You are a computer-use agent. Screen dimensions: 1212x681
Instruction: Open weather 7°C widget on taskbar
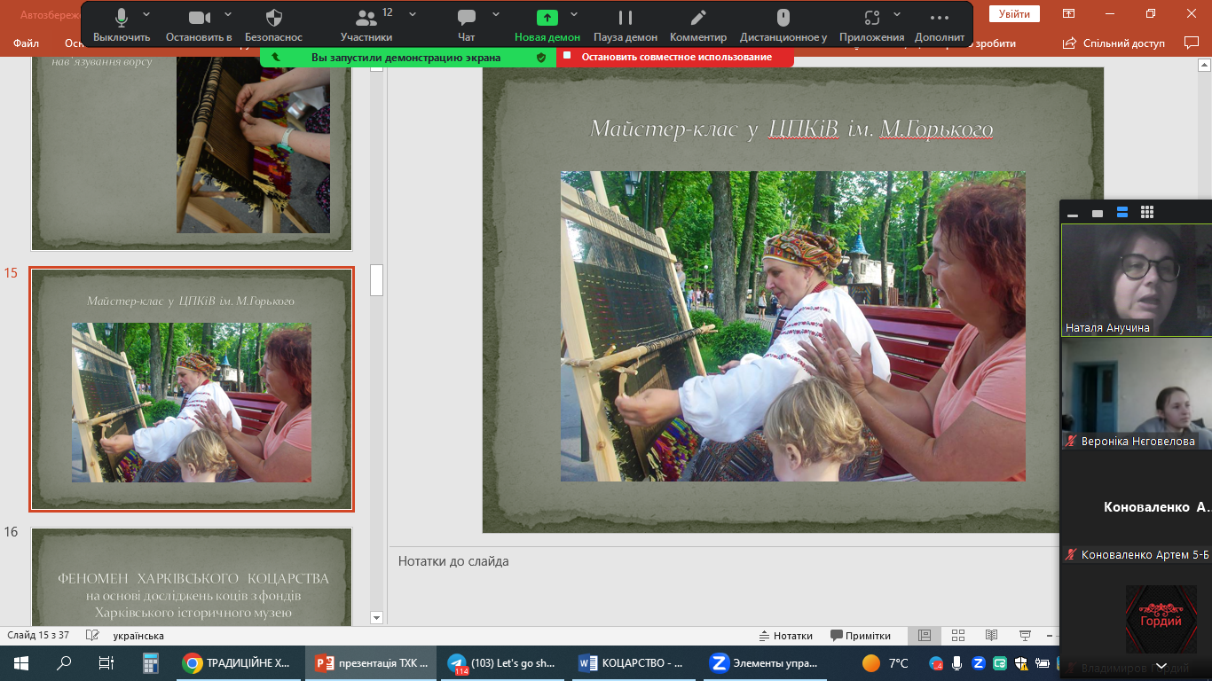tap(885, 662)
